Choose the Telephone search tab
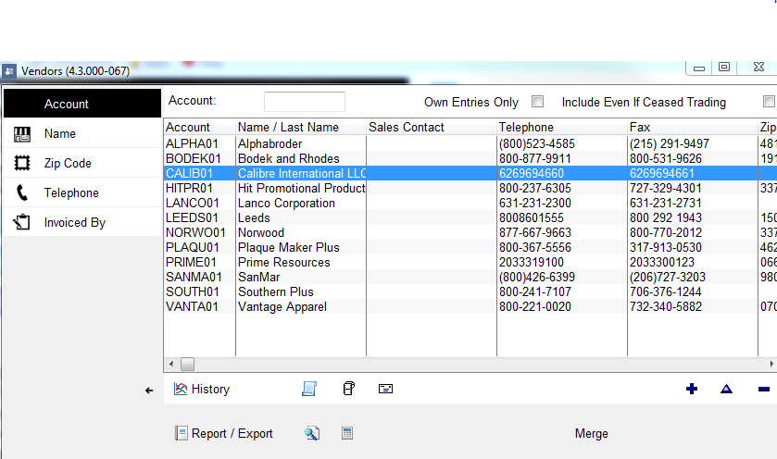 click(82, 192)
